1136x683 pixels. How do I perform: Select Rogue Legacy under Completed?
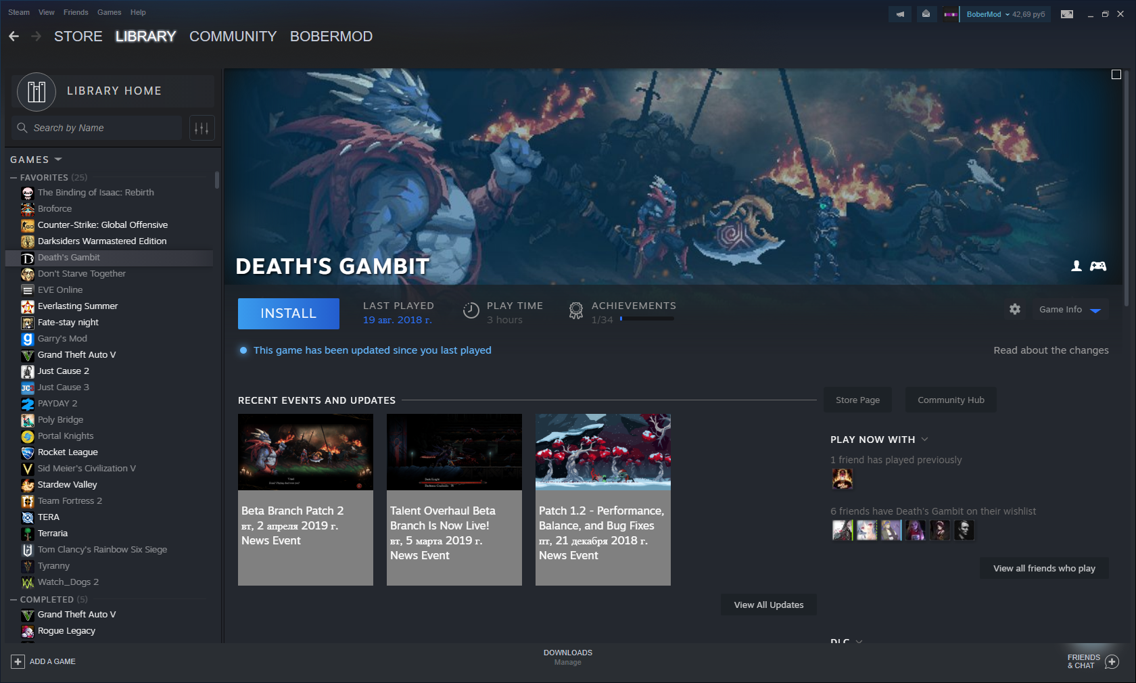pos(110,631)
